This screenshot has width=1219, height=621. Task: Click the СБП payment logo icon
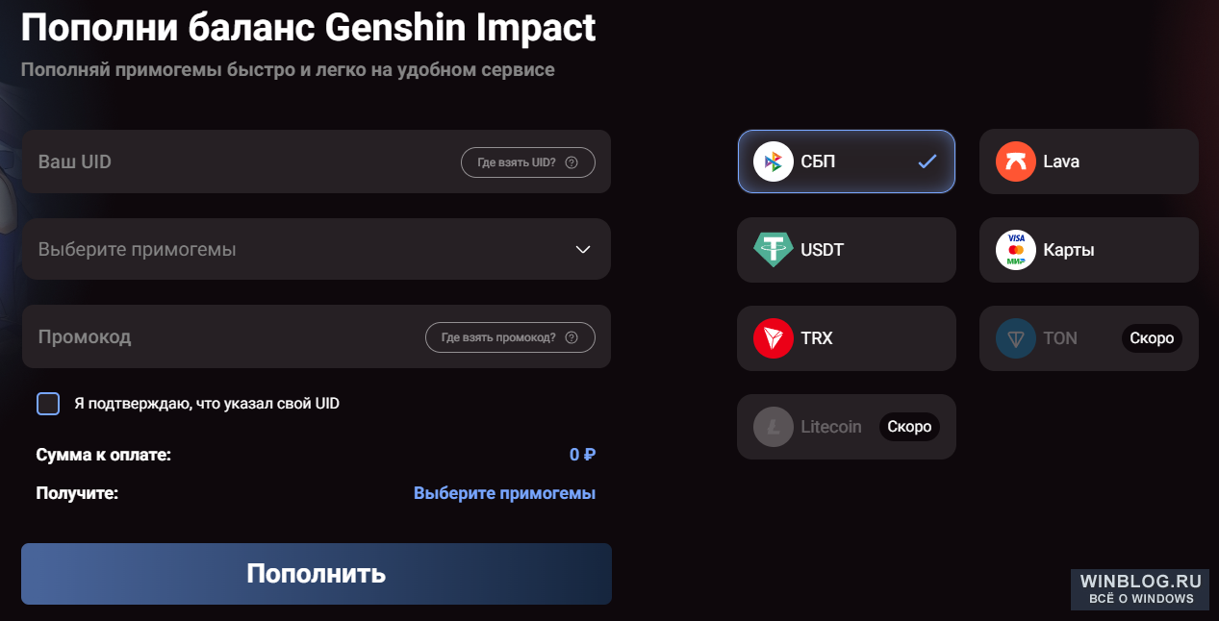pos(774,161)
